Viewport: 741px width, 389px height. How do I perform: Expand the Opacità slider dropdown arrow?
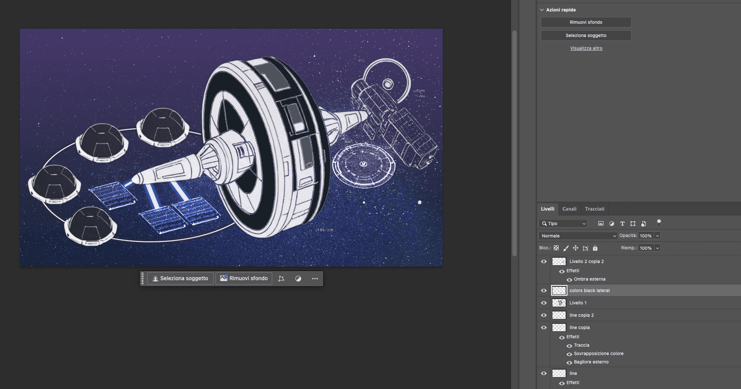(657, 236)
